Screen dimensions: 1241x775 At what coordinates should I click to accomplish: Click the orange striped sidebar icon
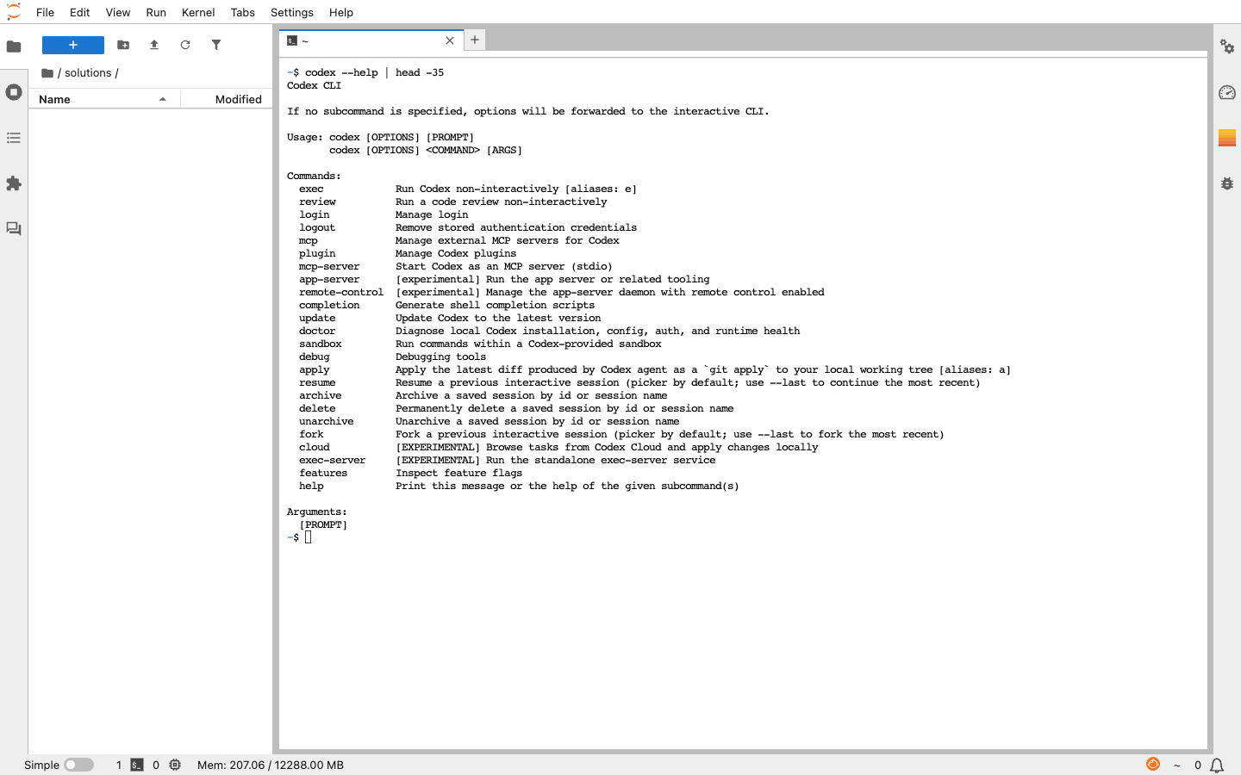point(1227,138)
